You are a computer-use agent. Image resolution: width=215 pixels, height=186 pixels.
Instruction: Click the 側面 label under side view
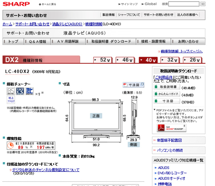point(134,144)
